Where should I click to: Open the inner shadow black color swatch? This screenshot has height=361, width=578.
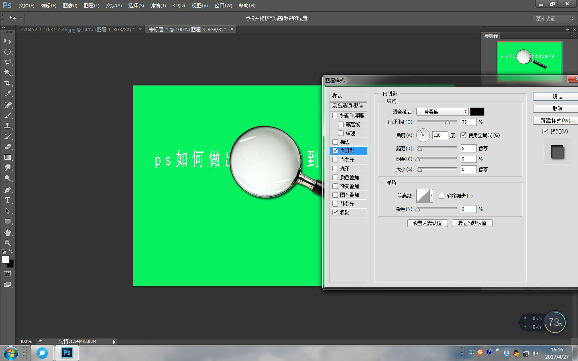pos(477,112)
